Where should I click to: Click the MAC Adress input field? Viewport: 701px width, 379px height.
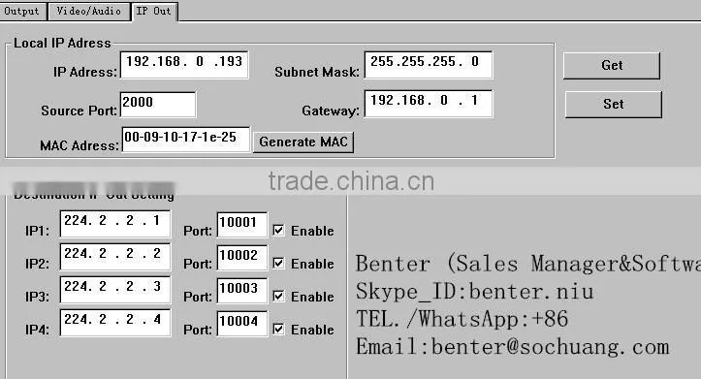coord(185,139)
